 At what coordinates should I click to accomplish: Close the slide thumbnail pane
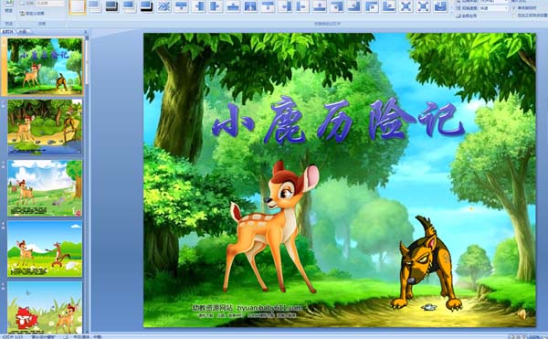coord(86,32)
